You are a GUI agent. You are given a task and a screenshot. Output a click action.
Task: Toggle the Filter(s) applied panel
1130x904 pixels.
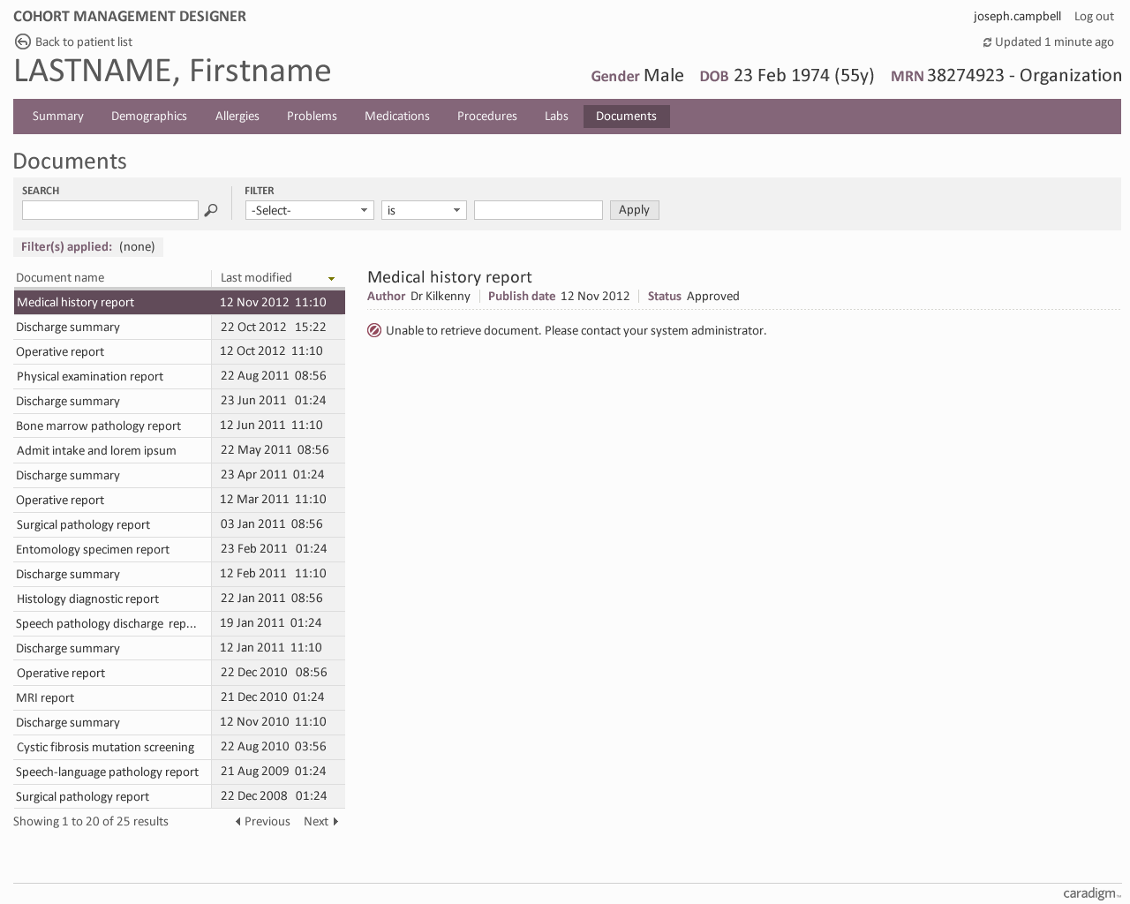coord(87,246)
